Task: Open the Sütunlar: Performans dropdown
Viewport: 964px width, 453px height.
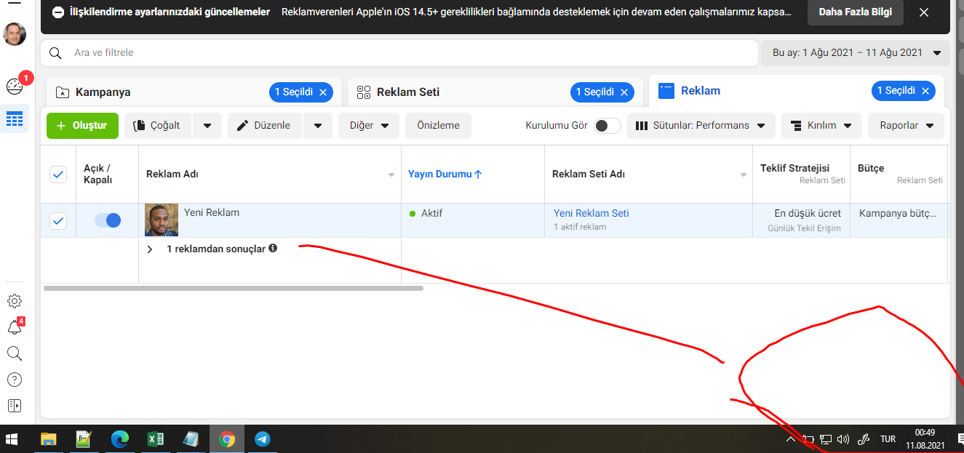Action: 701,126
